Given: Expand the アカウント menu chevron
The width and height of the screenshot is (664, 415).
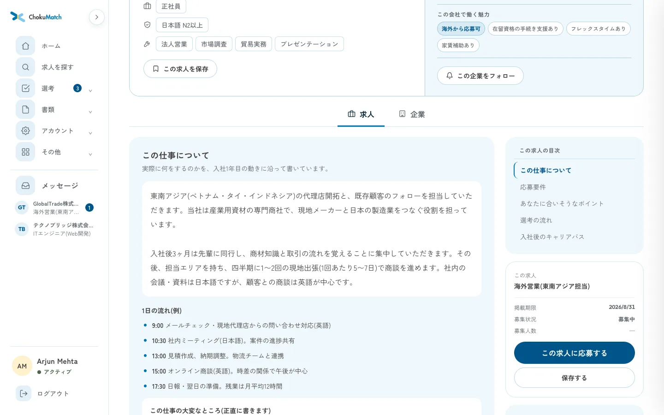Looking at the screenshot, I should 90,133.
